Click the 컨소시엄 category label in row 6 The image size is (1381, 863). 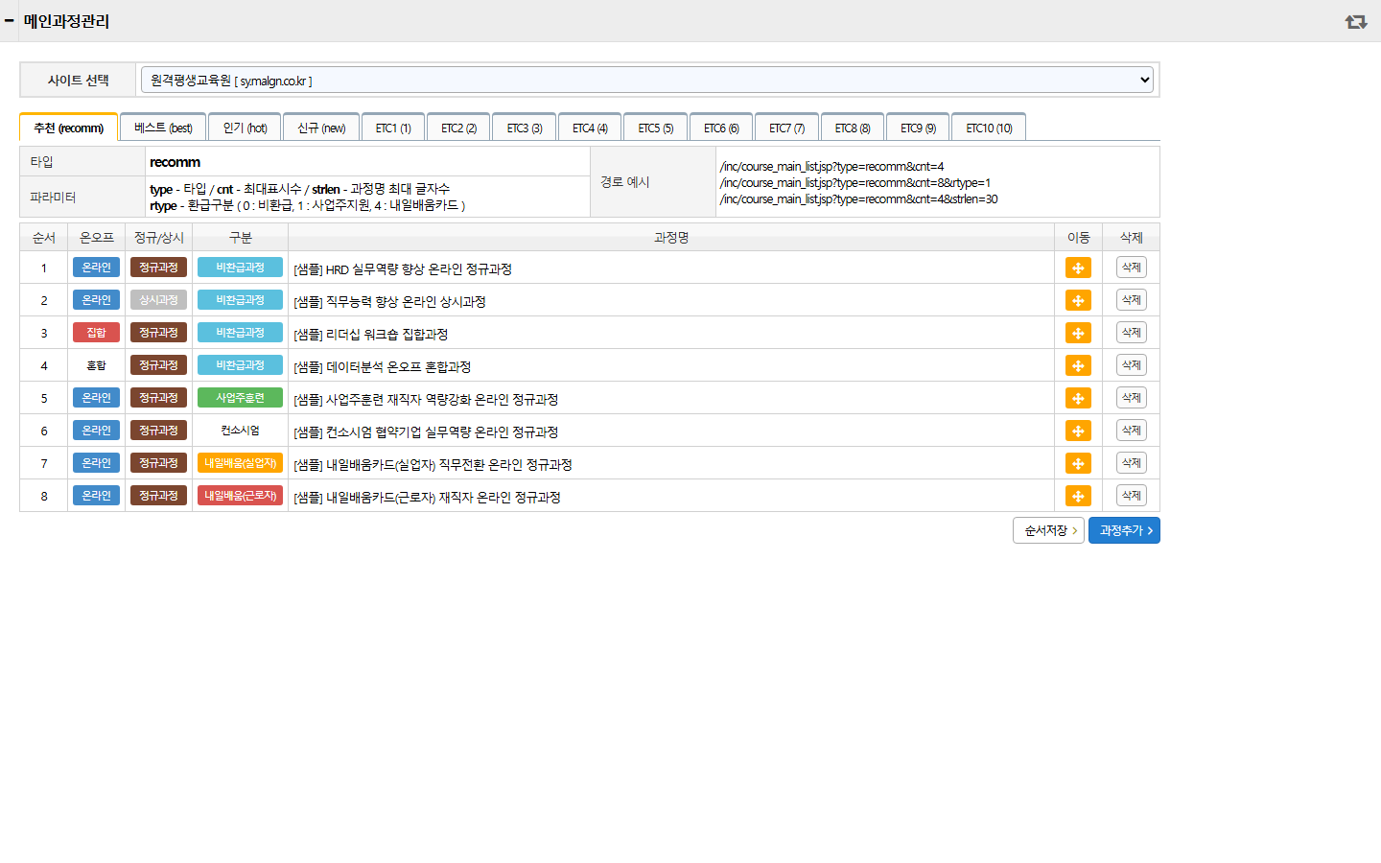click(240, 431)
